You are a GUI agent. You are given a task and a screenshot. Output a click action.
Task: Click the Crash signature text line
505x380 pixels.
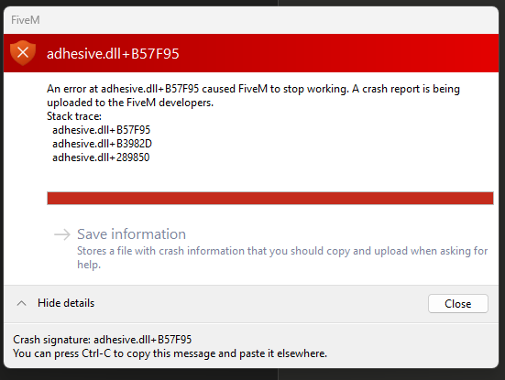[x=103, y=340]
